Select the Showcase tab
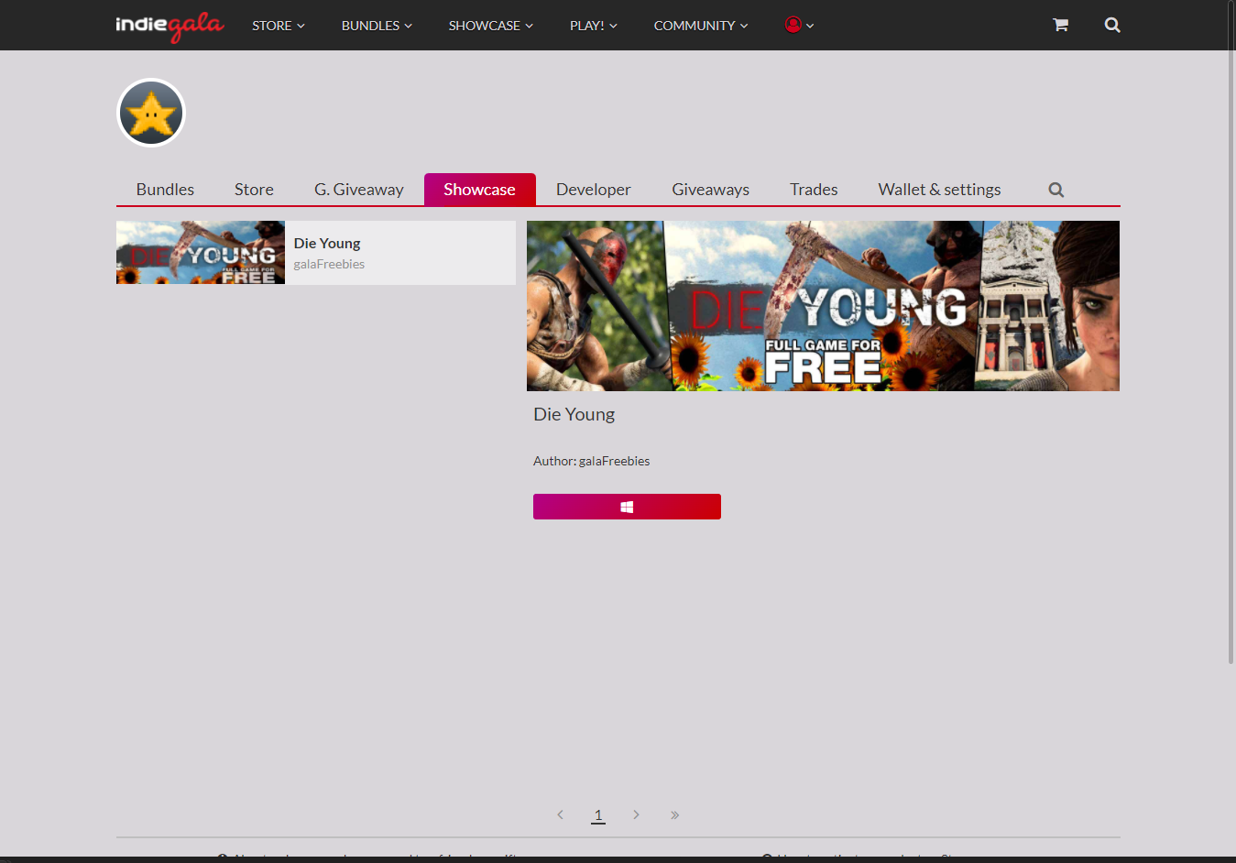This screenshot has height=863, width=1236. coord(479,190)
